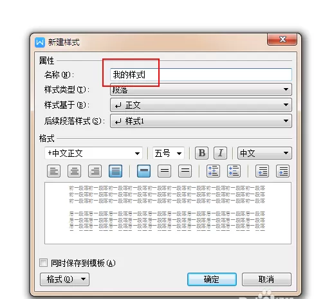The image size is (314, 299).
Task: Close the 新建样式 dialog
Action: (x=282, y=39)
